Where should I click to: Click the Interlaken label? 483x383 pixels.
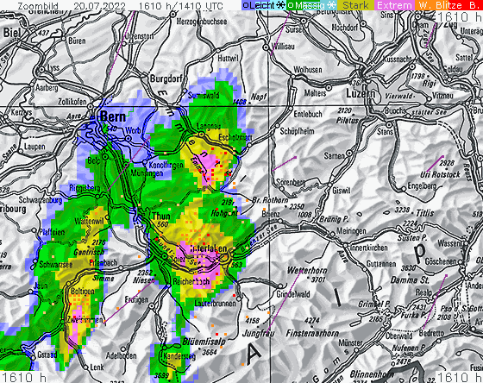click(209, 249)
